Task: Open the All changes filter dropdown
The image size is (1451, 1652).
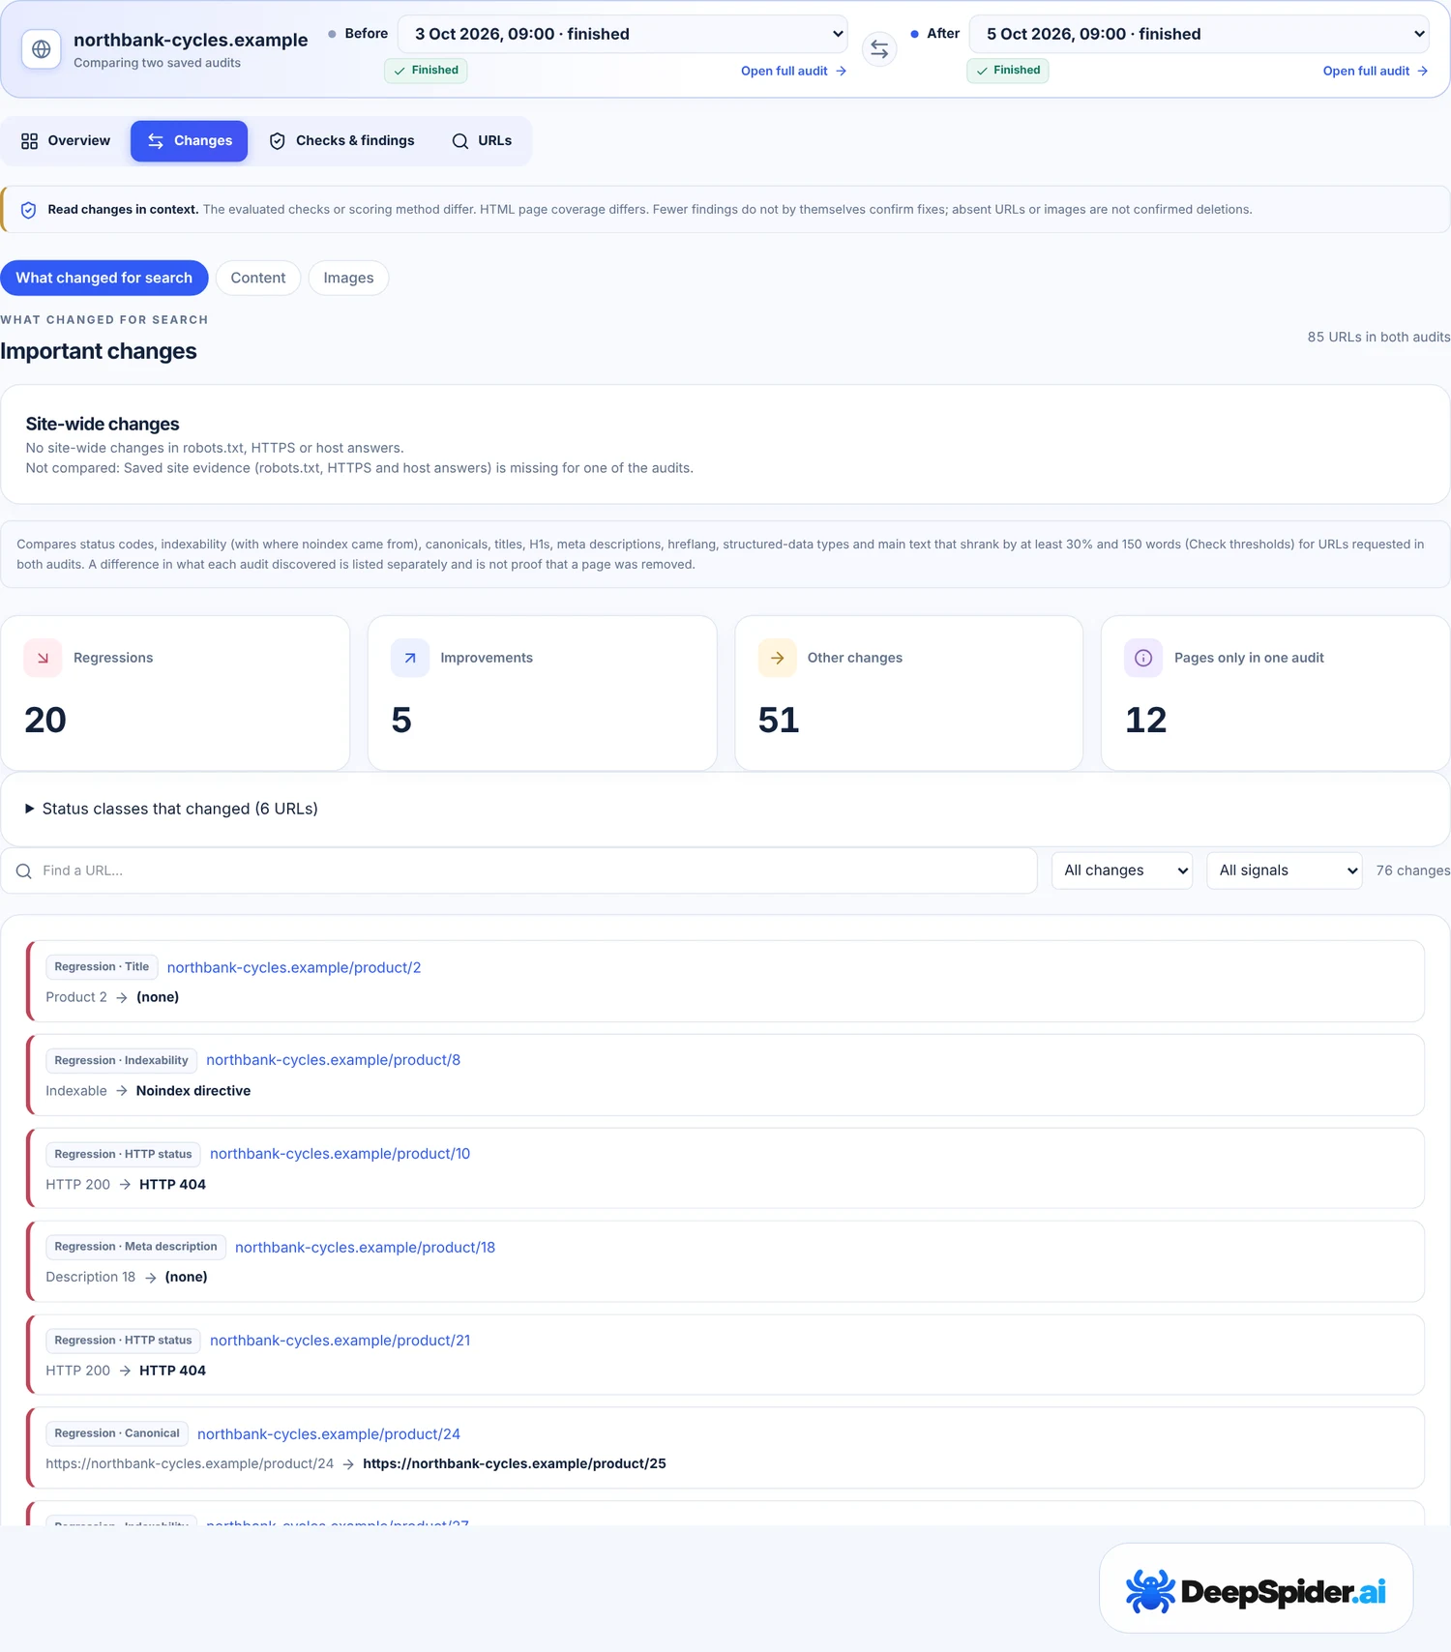Action: (1122, 870)
